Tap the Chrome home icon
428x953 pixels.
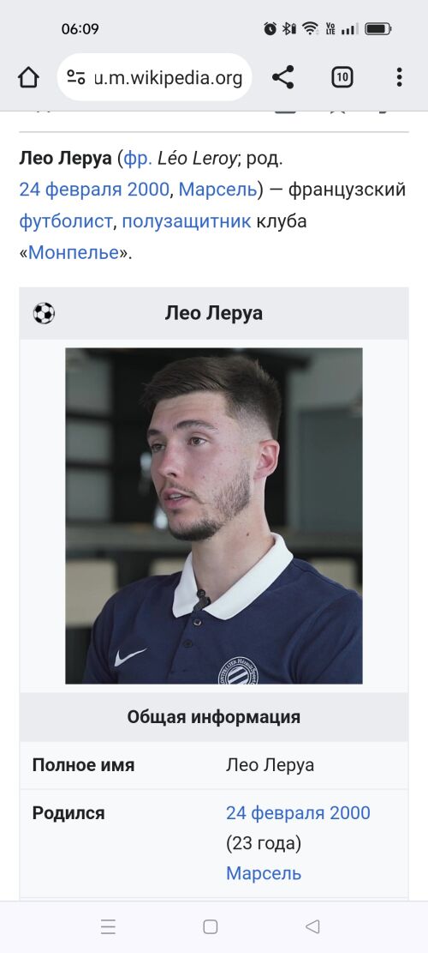pos(28,78)
